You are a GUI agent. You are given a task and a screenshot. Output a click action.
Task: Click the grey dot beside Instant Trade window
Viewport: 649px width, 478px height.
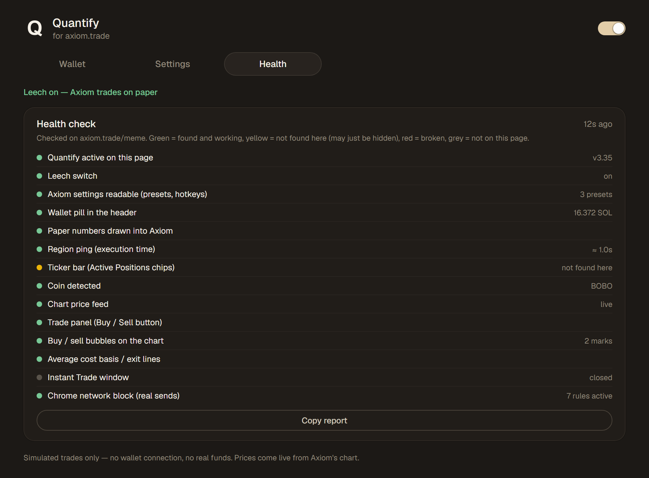(39, 377)
